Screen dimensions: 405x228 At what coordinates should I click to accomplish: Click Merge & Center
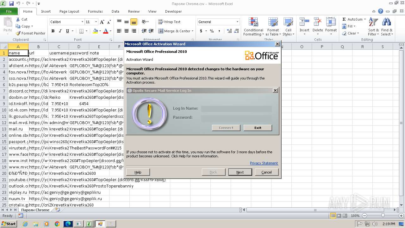click(x=174, y=31)
